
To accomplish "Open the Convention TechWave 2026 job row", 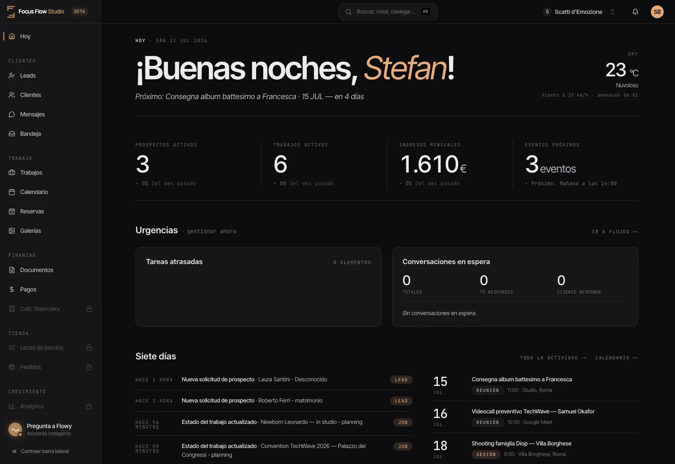I will (274, 450).
